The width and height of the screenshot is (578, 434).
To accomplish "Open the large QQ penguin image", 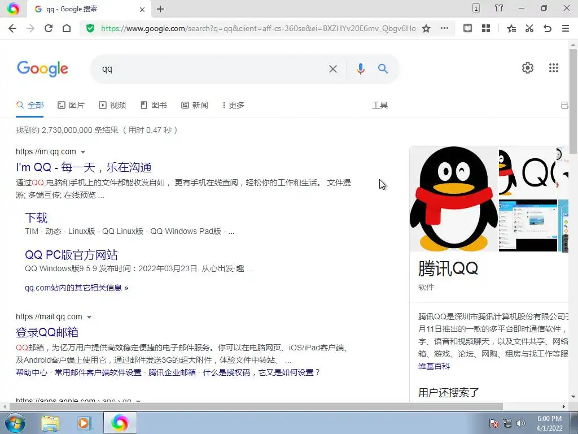I will tap(453, 199).
